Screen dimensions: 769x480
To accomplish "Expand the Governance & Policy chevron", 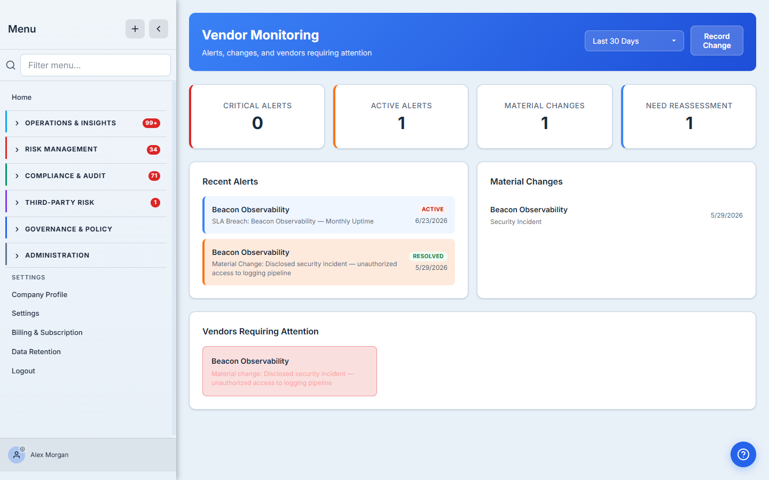I will [x=17, y=229].
